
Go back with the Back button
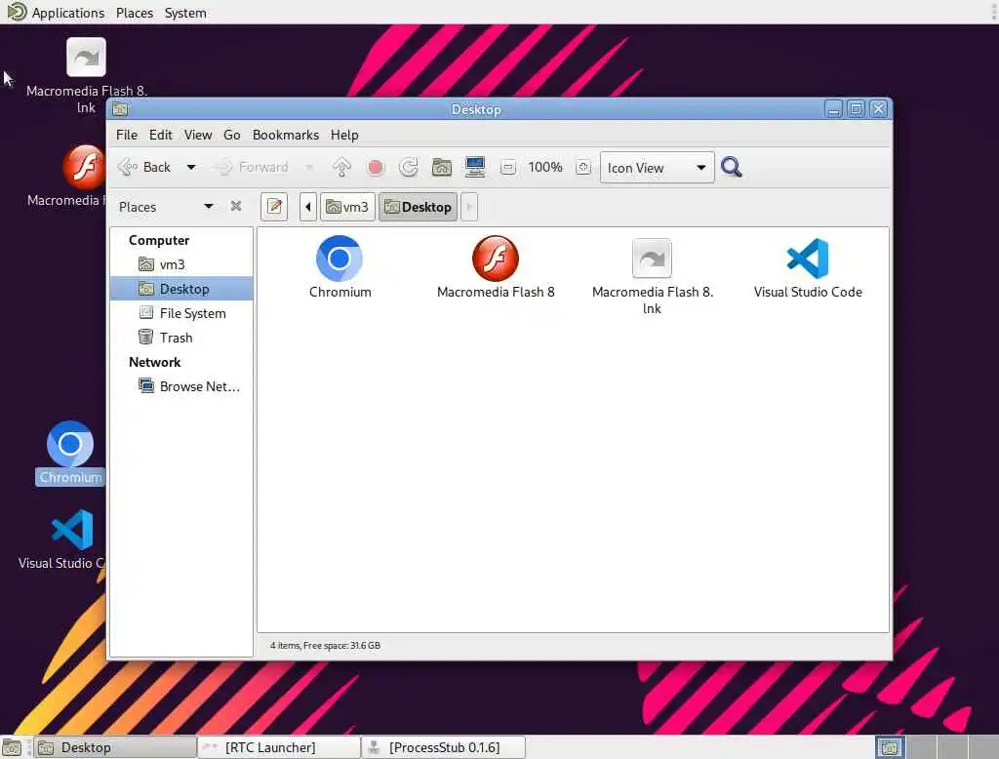145,168
